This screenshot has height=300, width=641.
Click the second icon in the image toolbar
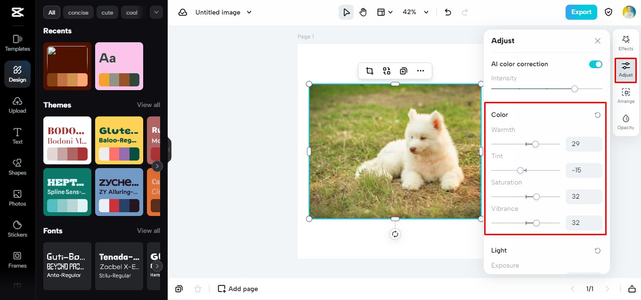pyautogui.click(x=387, y=71)
